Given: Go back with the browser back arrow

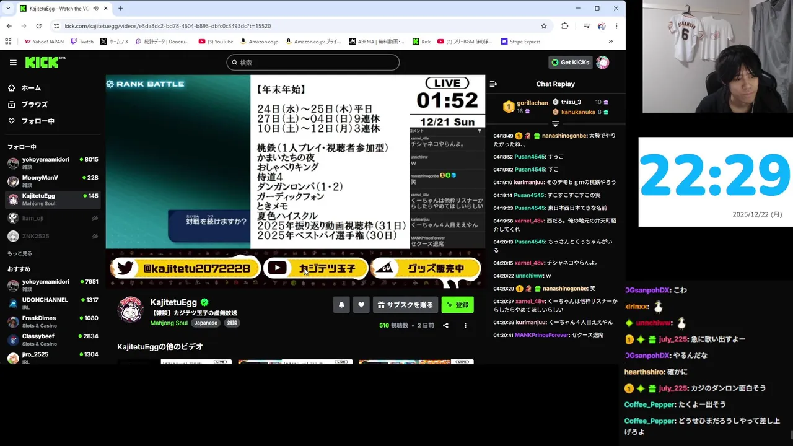Looking at the screenshot, I should 9,26.
